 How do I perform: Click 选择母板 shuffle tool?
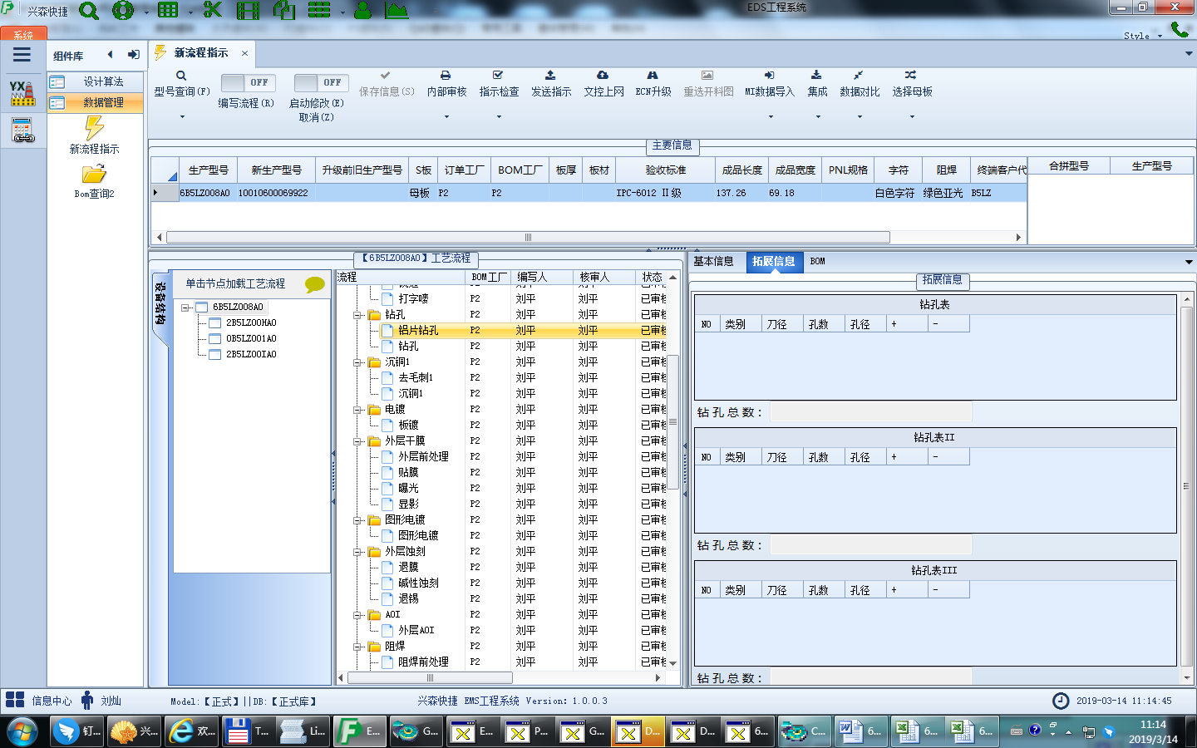tap(912, 83)
